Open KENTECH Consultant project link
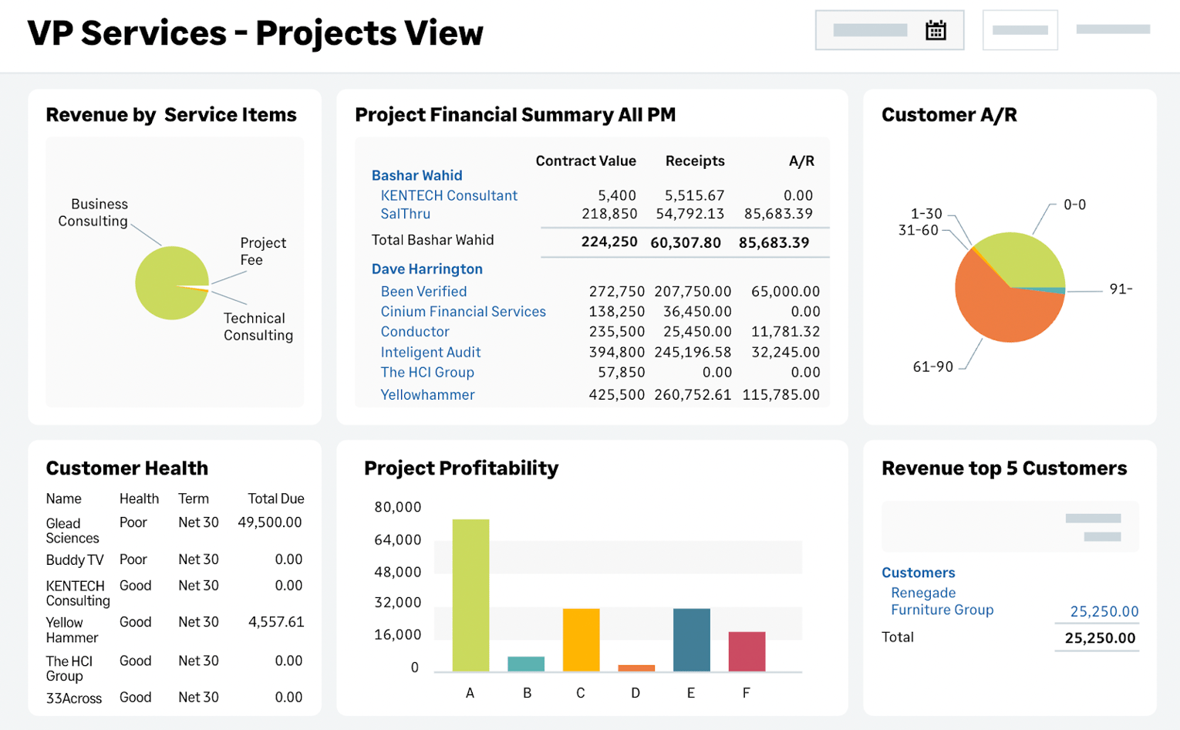 [x=449, y=195]
